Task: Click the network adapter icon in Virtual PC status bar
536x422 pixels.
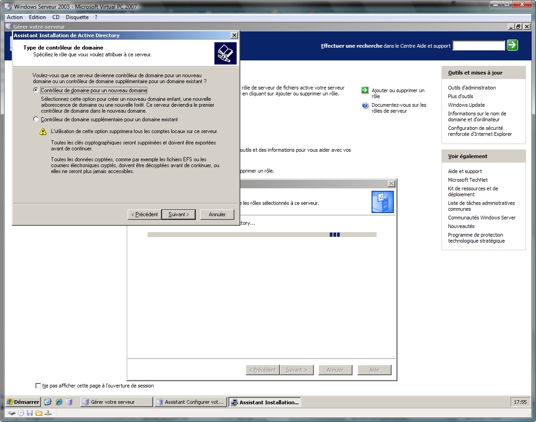Action: point(48,413)
